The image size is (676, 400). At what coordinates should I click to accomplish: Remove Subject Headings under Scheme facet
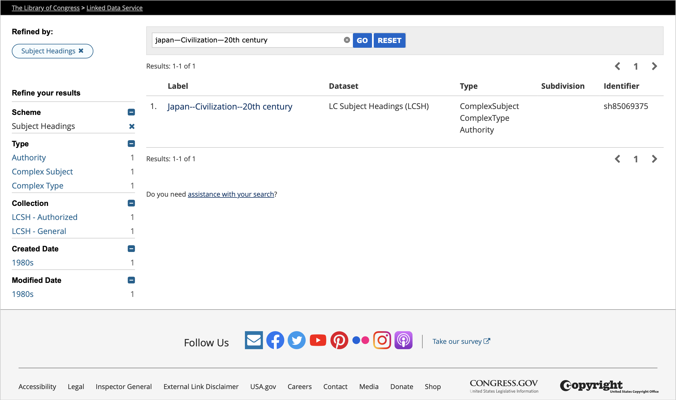click(x=132, y=126)
